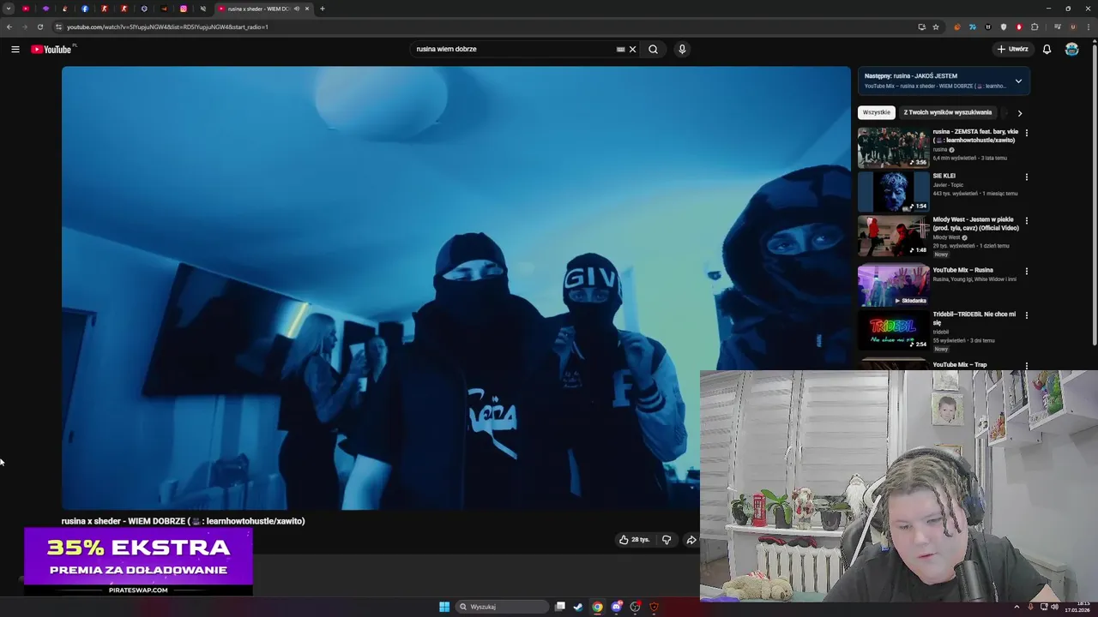Open more options for YouTube Mix – Rusina

coord(1026,271)
